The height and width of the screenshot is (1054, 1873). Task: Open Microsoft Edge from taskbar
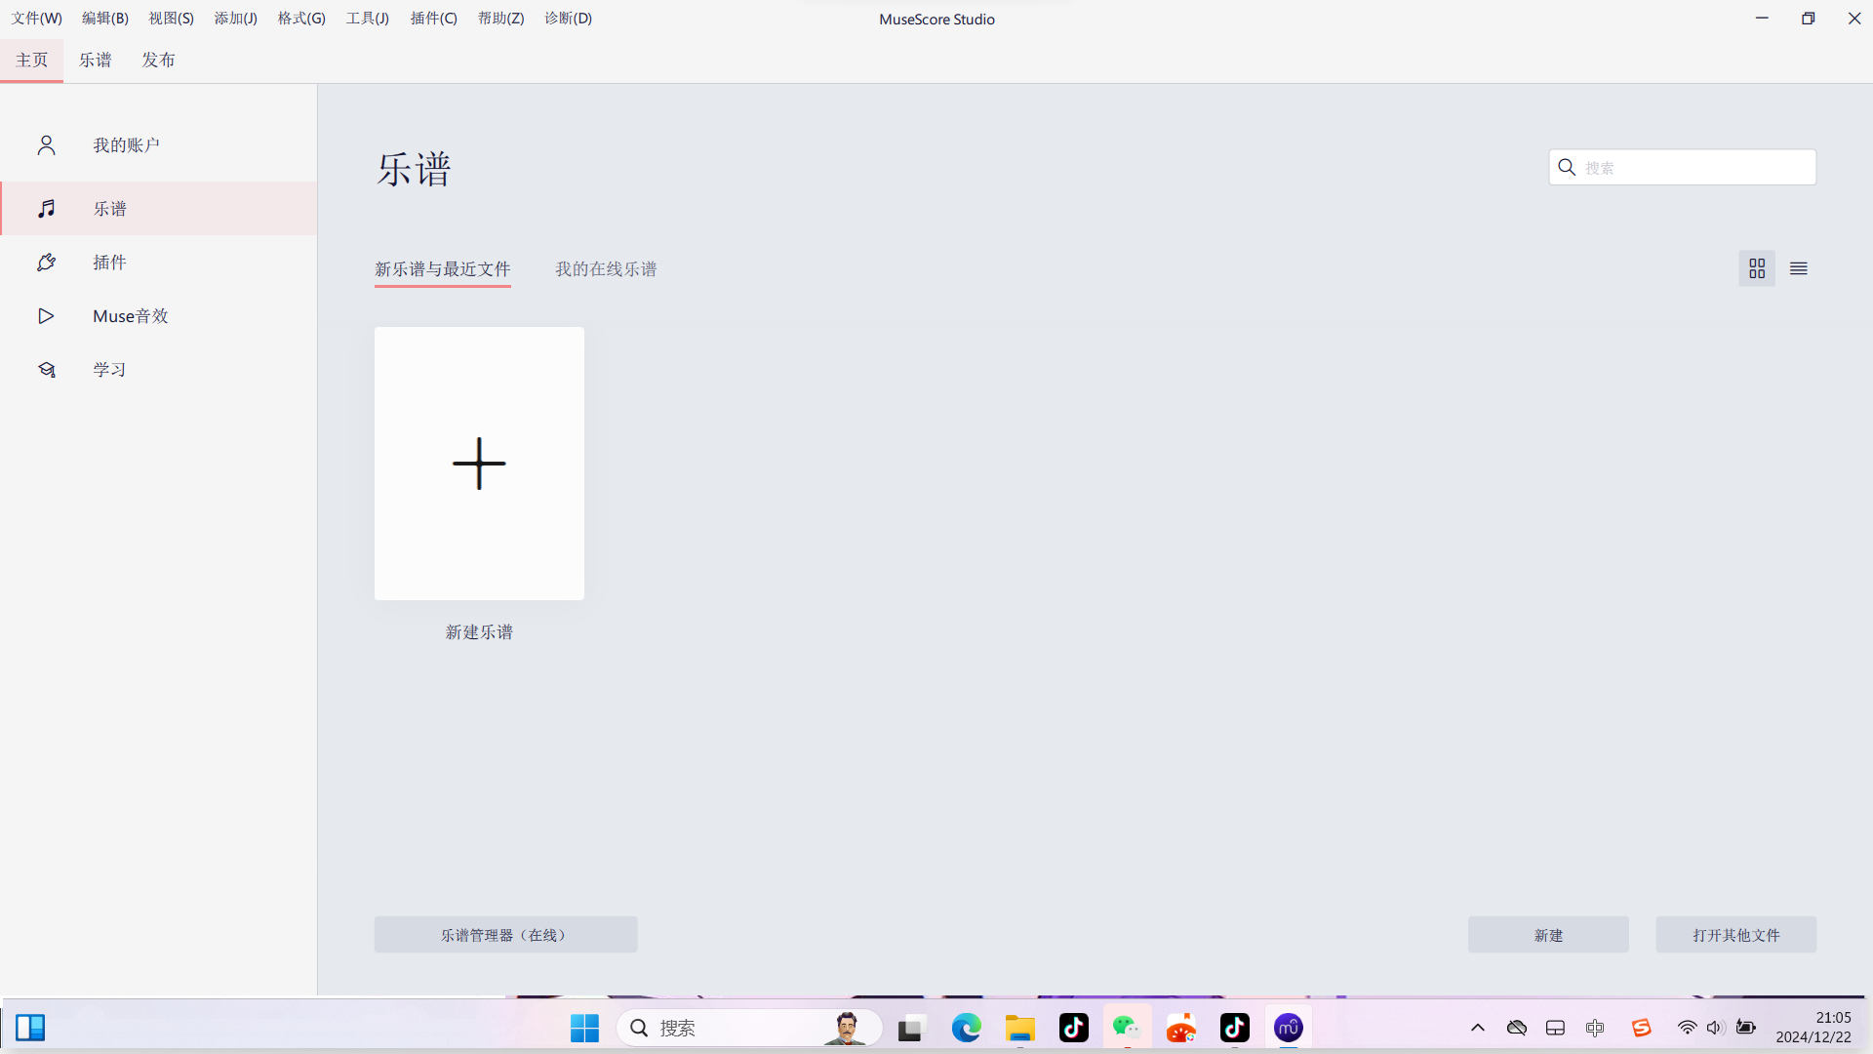pos(967,1028)
